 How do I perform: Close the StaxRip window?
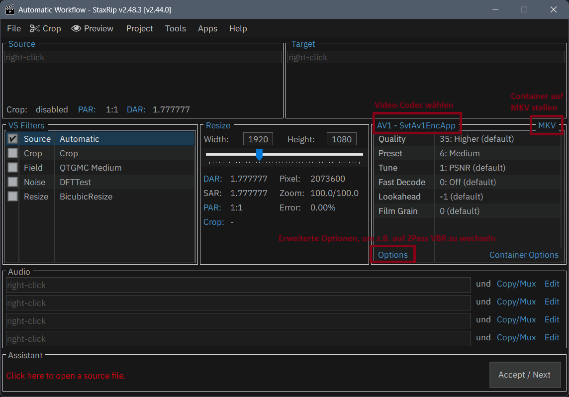(x=553, y=9)
